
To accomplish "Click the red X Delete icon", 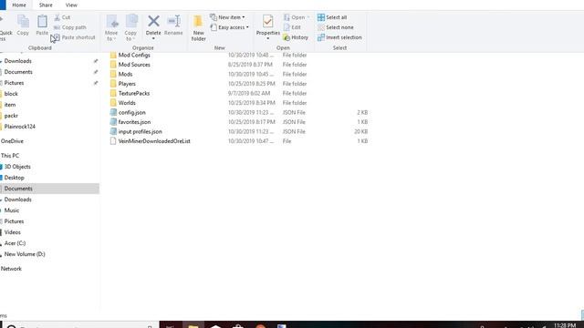I will [x=153, y=21].
